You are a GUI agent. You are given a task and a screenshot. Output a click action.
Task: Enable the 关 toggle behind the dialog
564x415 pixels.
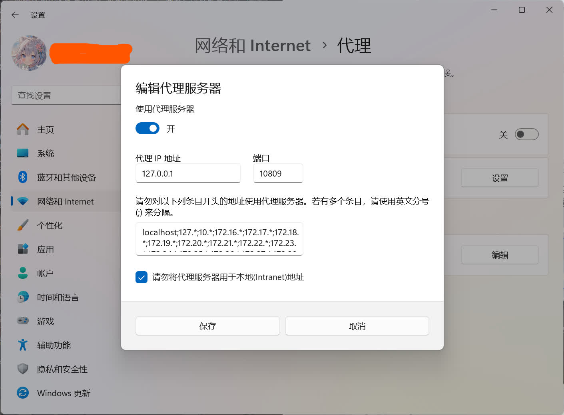(x=527, y=135)
